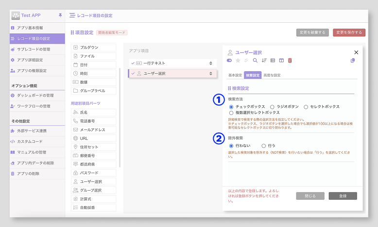The image size is (378, 227).
Task: Select the ラジオボタン radio option
Action: pos(272,107)
